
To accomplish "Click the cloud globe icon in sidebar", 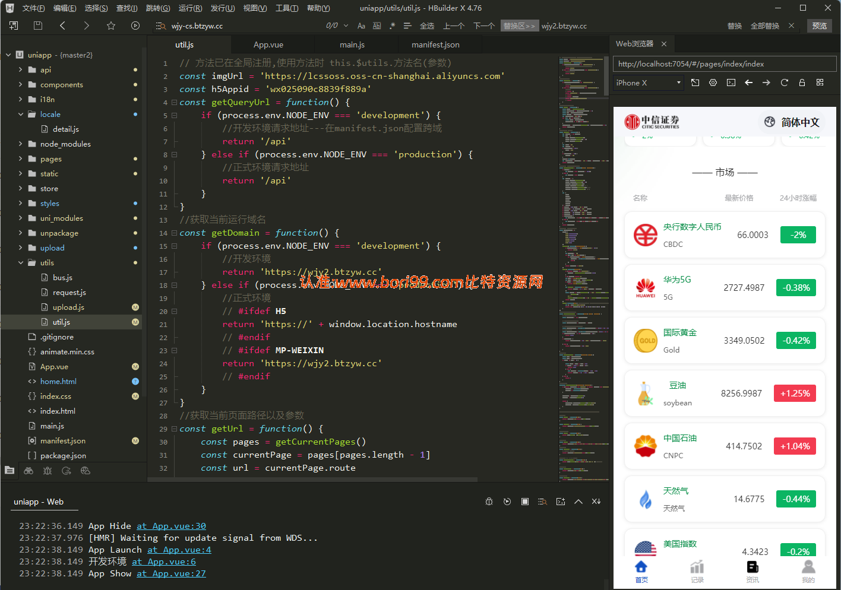I will pos(86,470).
